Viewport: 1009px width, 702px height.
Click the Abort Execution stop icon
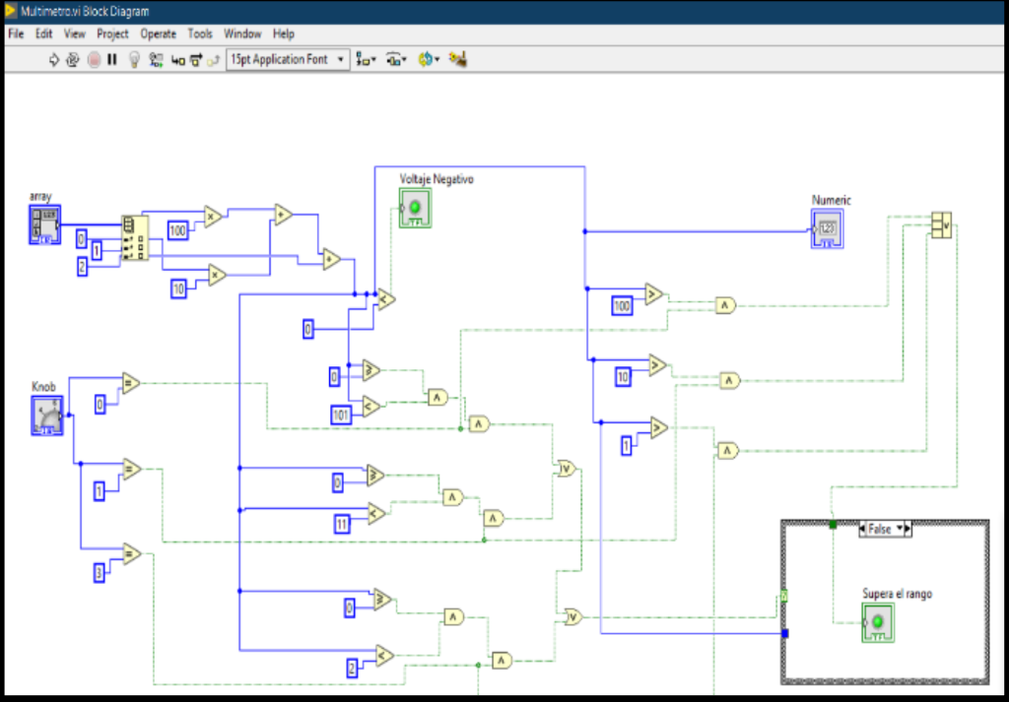(92, 59)
